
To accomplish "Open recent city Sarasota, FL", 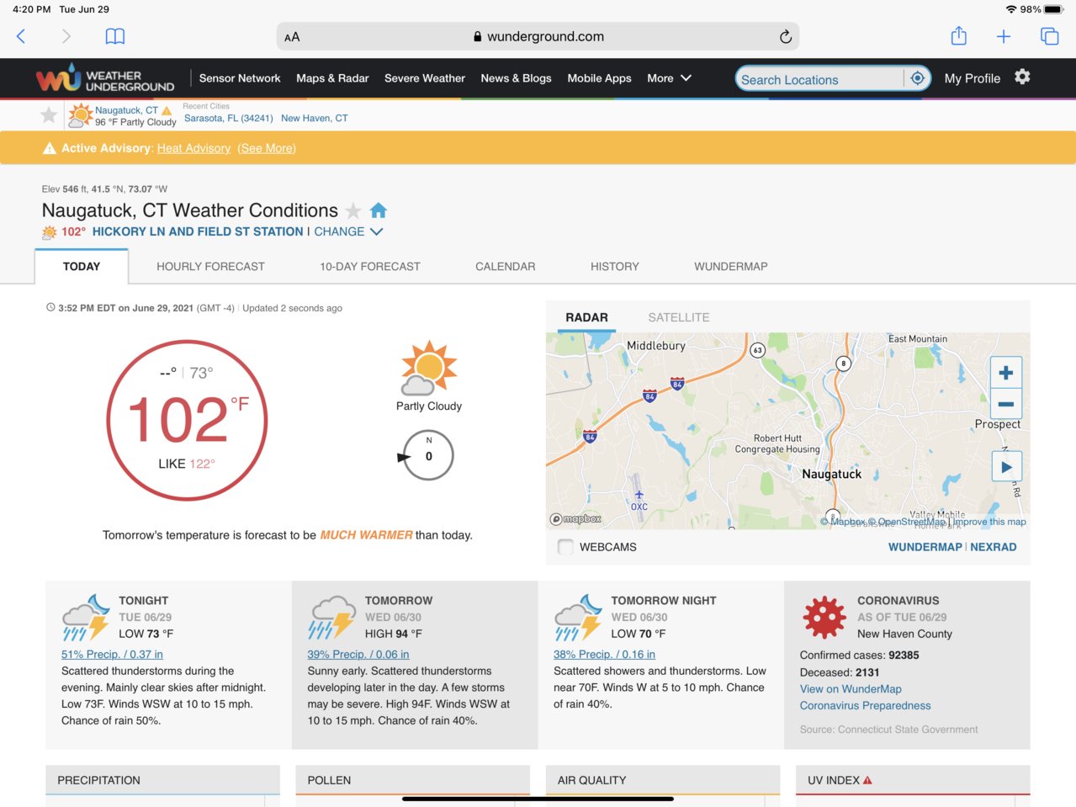I will point(229,119).
